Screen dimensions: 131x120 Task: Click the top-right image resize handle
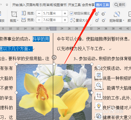(92, 64)
